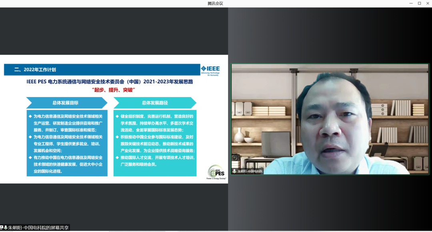The image size is (432, 232).
Task: Click the 朱朝阳-中国电科院的屏幕共享 label
Action: click(x=38, y=228)
